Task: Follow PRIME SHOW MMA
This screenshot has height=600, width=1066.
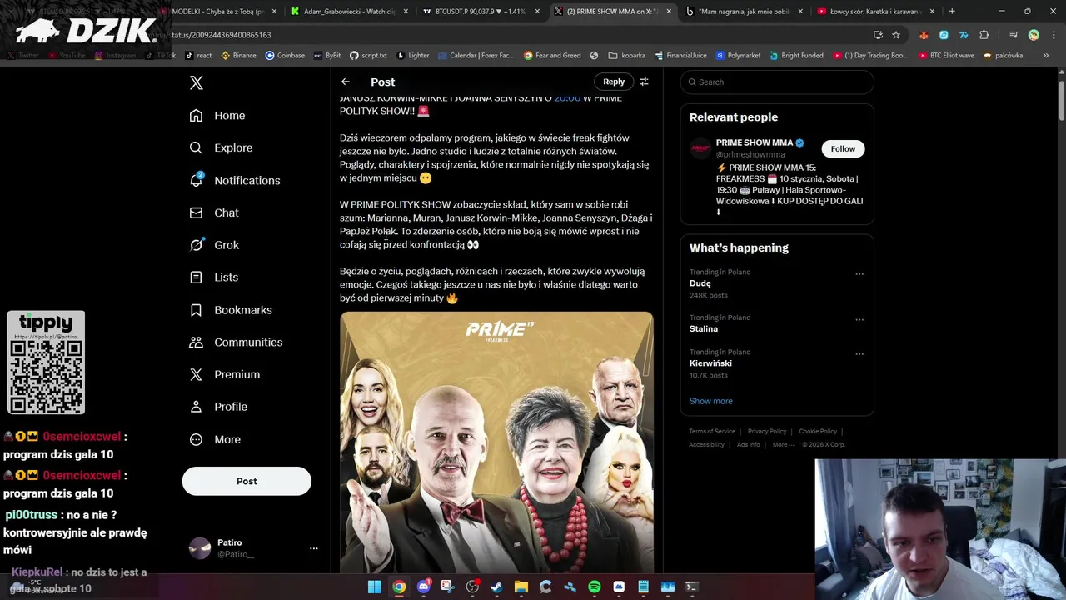Action: pos(843,148)
